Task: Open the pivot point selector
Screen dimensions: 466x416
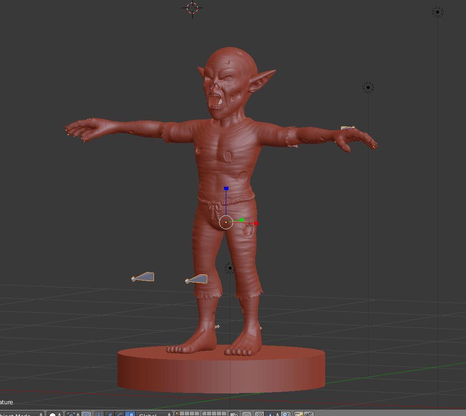Action: tap(72, 414)
